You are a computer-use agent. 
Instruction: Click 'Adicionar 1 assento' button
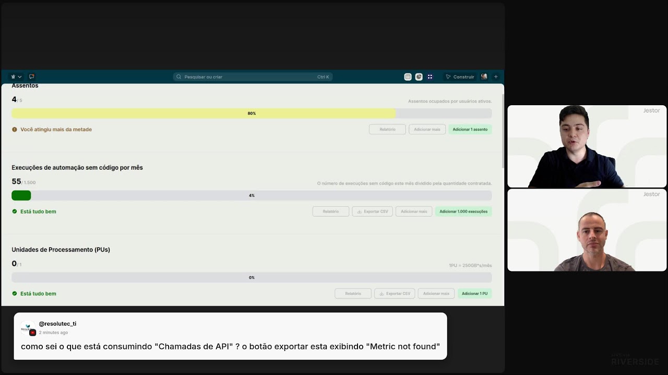click(470, 129)
